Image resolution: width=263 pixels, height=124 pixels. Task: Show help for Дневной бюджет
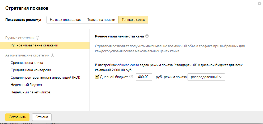131,77
